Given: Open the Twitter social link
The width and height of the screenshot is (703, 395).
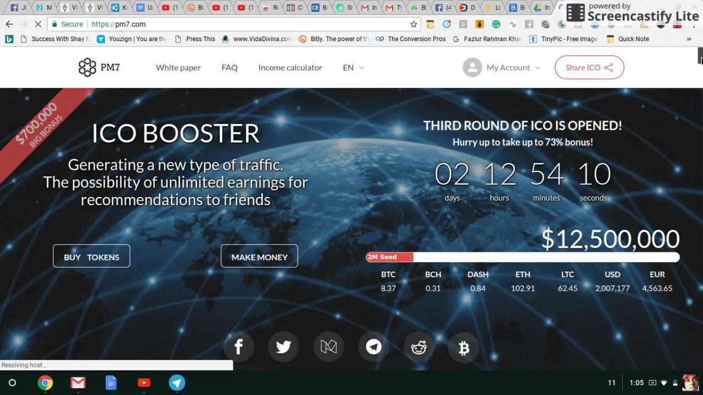Looking at the screenshot, I should click(x=283, y=347).
